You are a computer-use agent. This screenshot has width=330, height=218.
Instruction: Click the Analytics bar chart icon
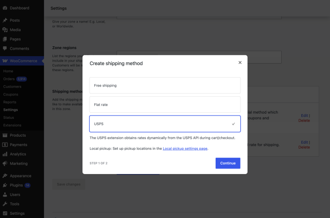(x=5, y=154)
